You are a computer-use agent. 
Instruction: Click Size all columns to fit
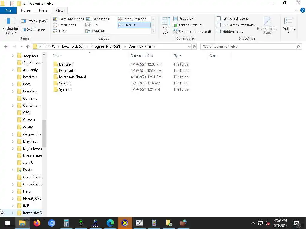tap(192, 32)
